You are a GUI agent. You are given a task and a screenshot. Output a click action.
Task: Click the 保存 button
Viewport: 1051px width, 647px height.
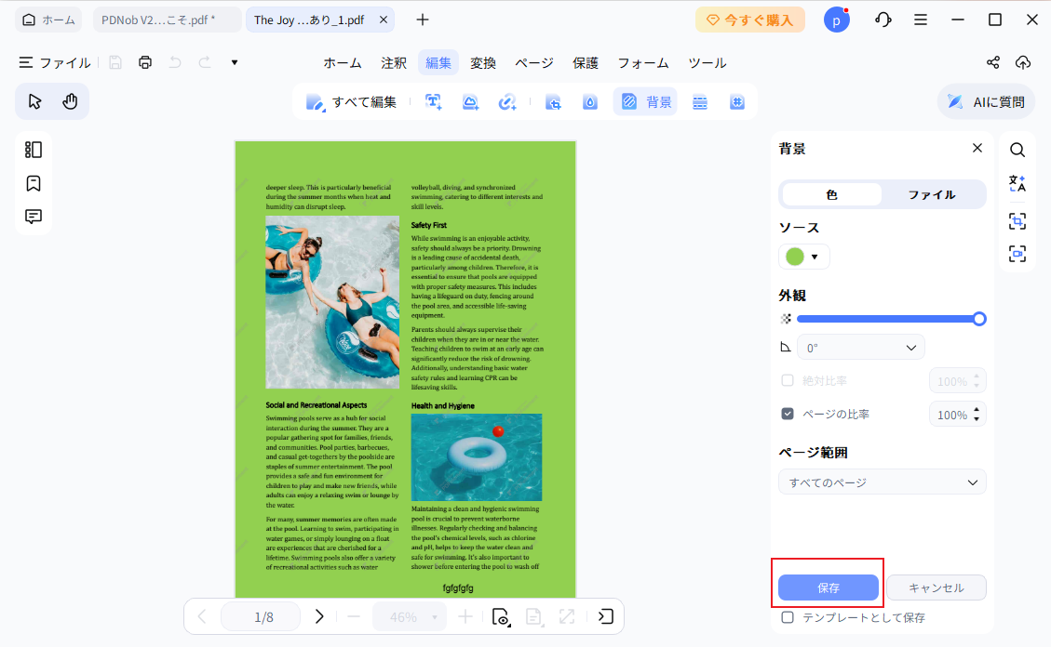click(x=828, y=587)
